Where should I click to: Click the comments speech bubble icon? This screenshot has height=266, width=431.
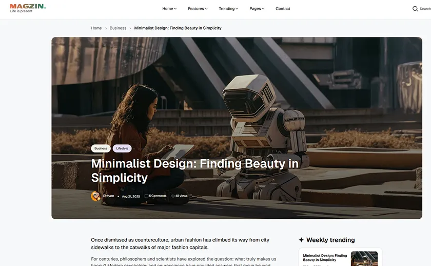[x=146, y=196]
